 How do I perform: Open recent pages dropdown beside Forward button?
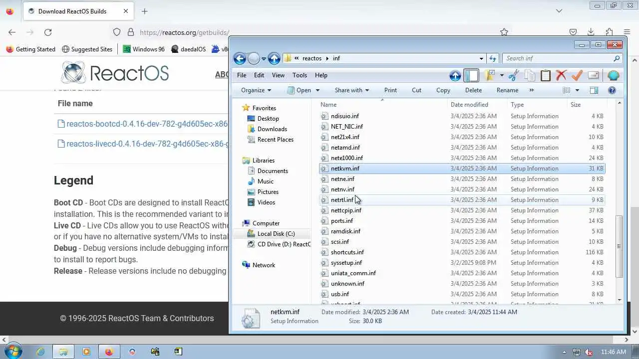[x=264, y=59]
